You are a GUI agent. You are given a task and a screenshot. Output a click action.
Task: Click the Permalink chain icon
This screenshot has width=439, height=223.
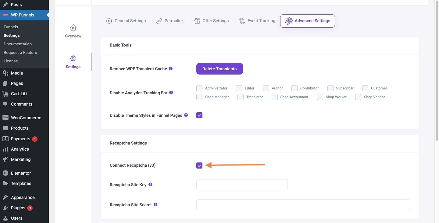(159, 21)
